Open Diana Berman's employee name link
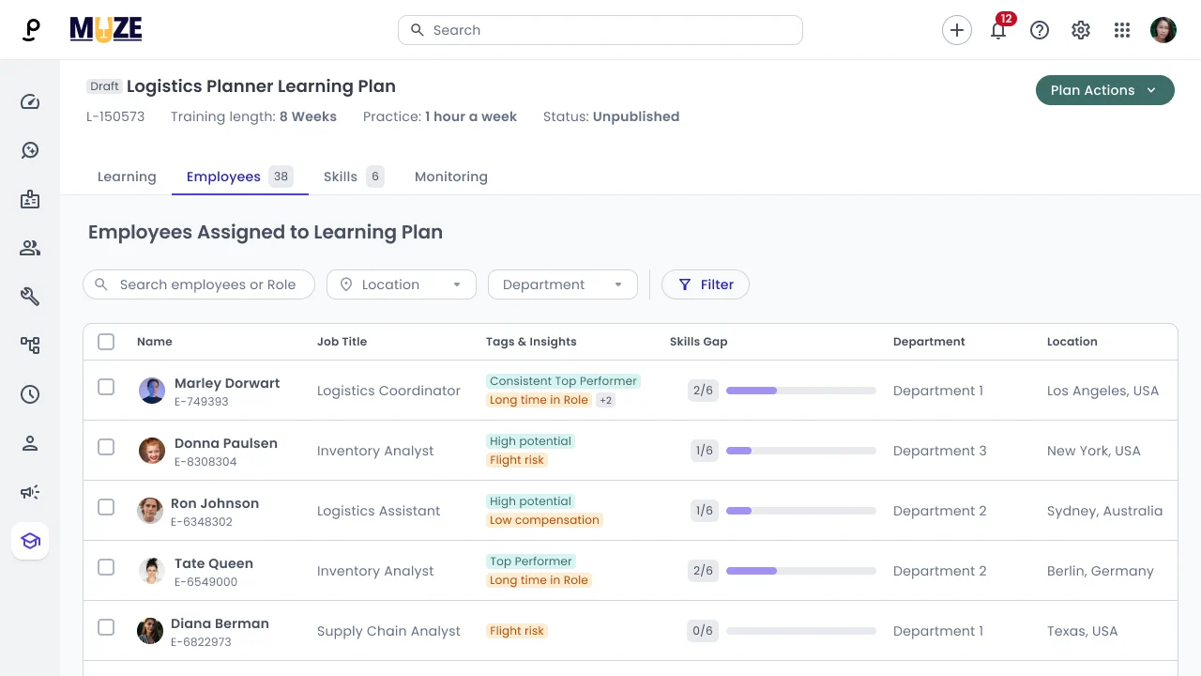The width and height of the screenshot is (1201, 676). click(220, 623)
